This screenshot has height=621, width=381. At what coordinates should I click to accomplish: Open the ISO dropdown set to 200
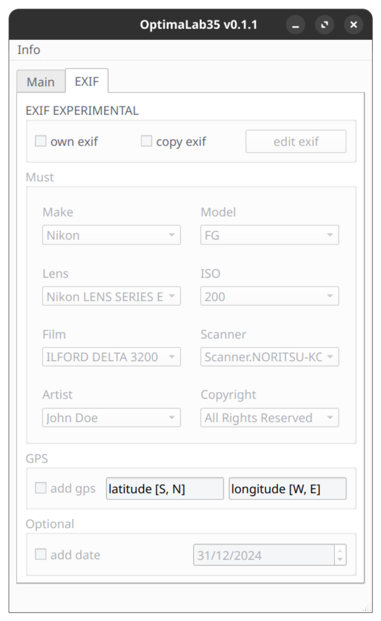pos(270,296)
